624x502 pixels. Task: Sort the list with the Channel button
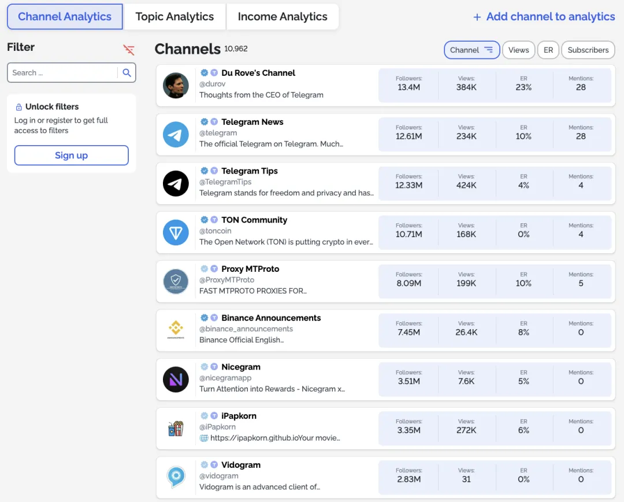pos(471,50)
